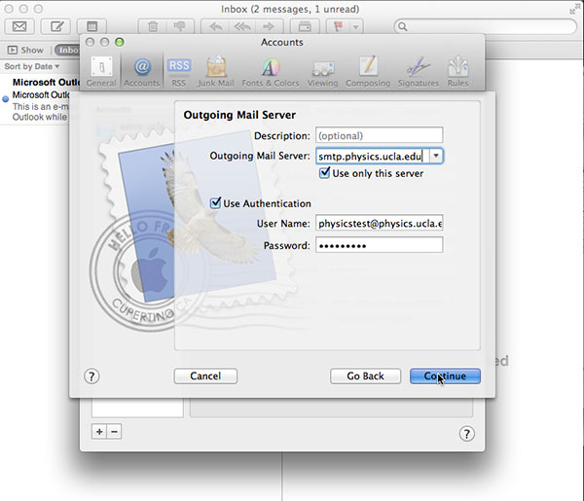Toggle Use Authentication checkbox

point(215,203)
